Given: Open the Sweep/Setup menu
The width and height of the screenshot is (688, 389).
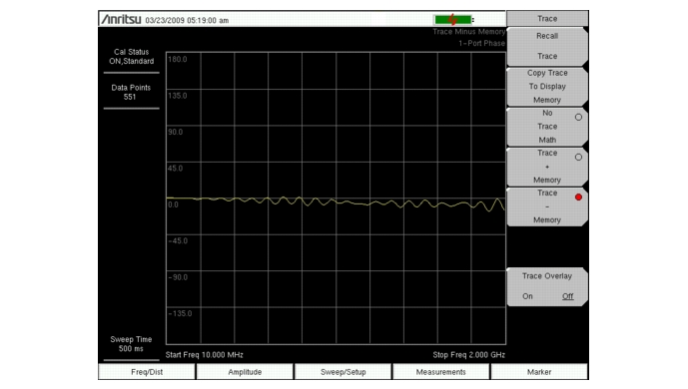Looking at the screenshot, I should [x=344, y=372].
